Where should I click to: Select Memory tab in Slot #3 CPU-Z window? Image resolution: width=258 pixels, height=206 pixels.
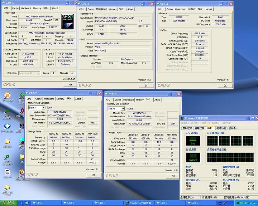(60, 99)
